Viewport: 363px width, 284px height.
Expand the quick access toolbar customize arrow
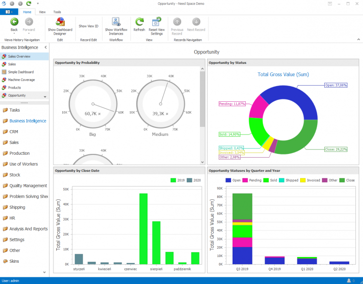[37, 3]
